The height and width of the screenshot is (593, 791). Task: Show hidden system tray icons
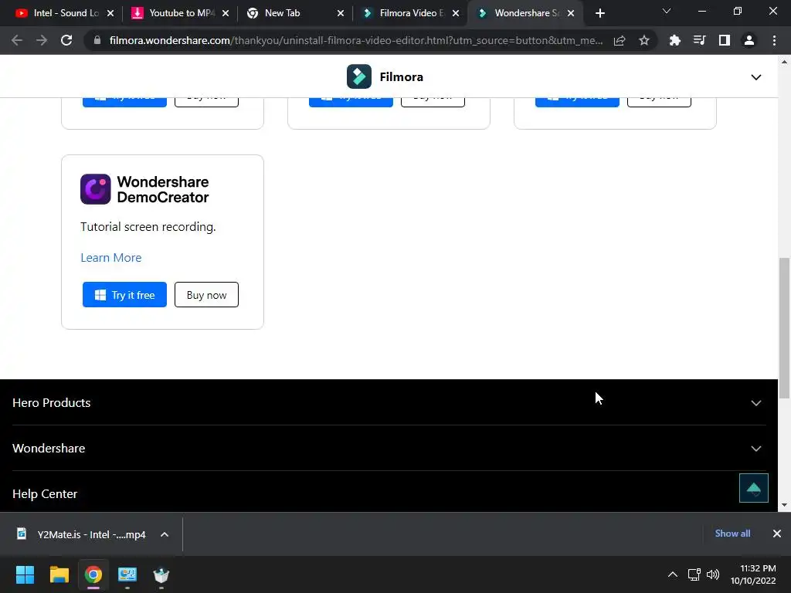pyautogui.click(x=673, y=574)
